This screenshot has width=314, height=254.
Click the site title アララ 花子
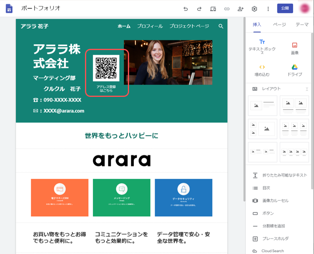pos(35,26)
